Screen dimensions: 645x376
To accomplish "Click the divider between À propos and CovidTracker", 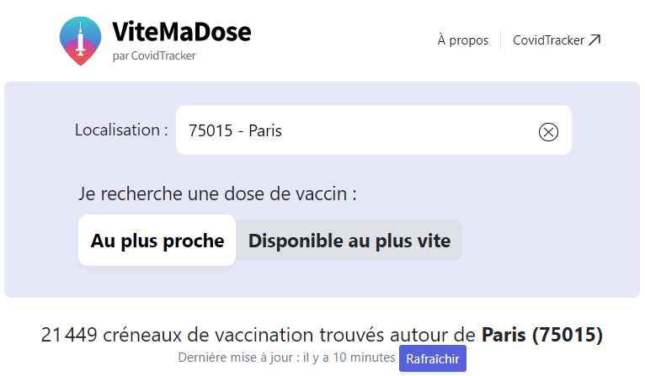I will tap(501, 40).
